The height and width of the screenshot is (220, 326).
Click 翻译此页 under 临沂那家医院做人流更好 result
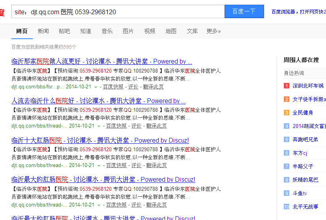coord(154,87)
